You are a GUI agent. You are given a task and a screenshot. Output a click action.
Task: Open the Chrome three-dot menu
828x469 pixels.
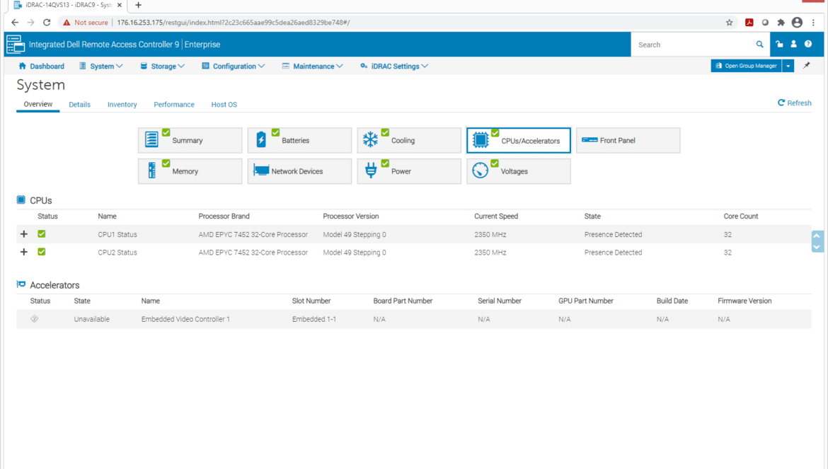[x=813, y=22]
